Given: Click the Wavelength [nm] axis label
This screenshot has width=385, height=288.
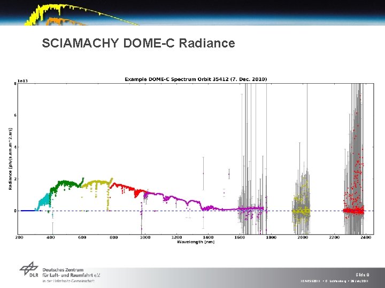Looking at the screenshot, I should click(x=196, y=242).
